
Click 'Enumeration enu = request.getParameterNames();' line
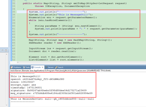click(63, 17)
